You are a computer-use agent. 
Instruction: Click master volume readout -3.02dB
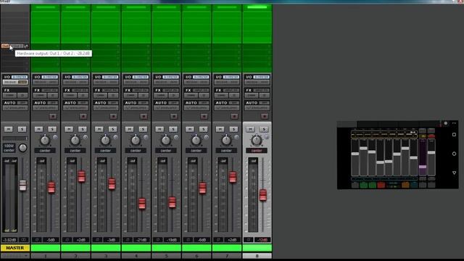(x=9, y=240)
